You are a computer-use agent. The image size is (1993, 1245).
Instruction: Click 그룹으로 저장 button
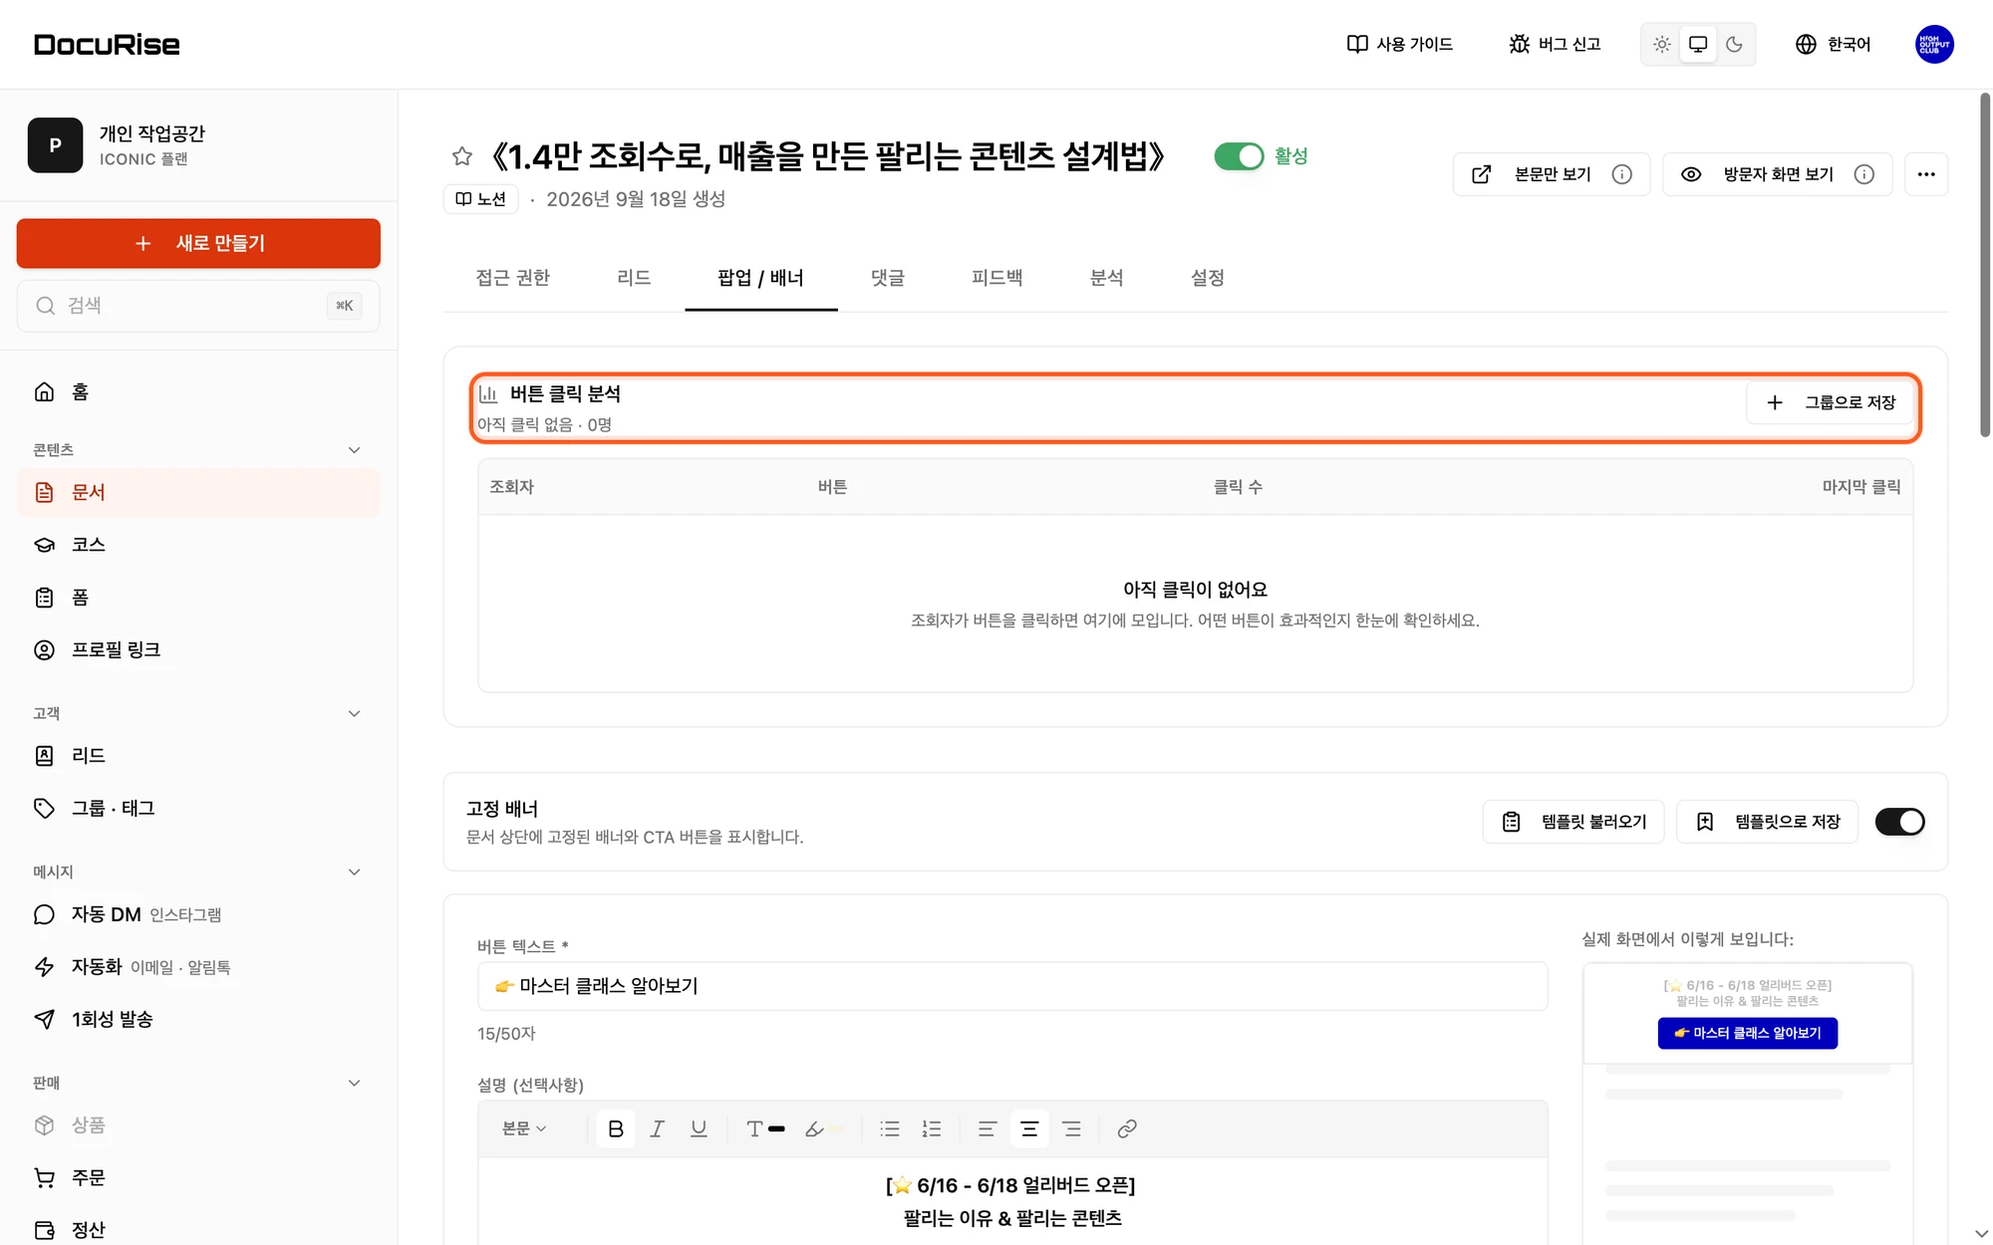pyautogui.click(x=1832, y=402)
